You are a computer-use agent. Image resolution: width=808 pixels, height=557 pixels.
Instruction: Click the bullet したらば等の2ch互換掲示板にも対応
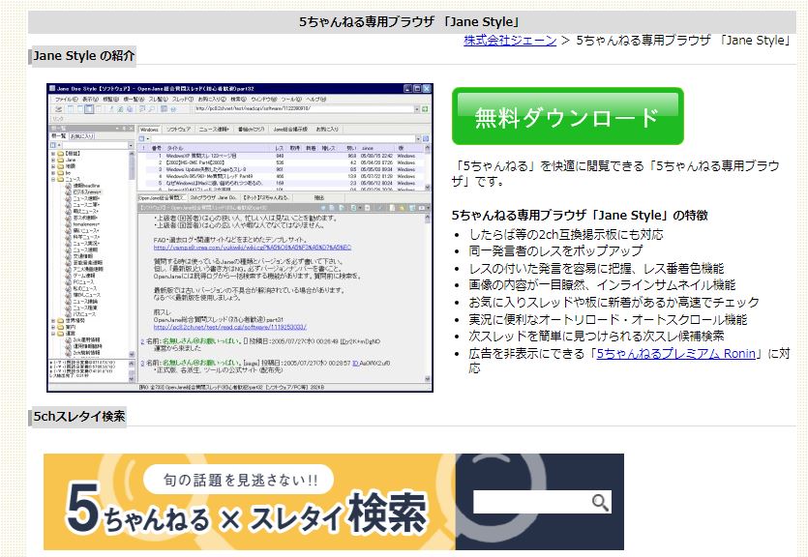pos(566,235)
